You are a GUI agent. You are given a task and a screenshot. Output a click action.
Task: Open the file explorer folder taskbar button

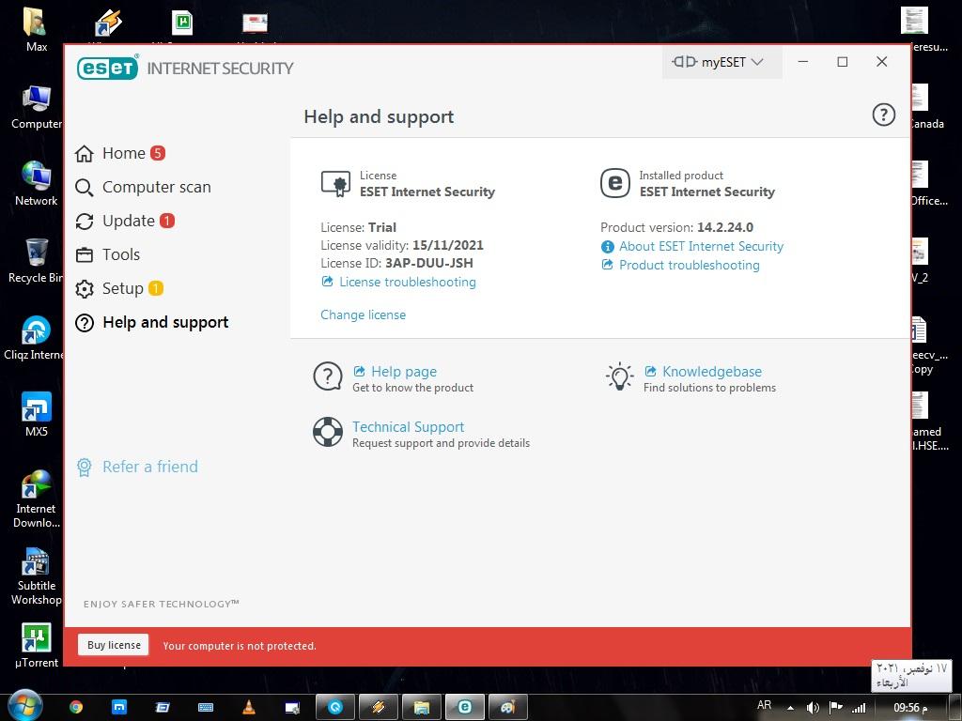point(422,708)
